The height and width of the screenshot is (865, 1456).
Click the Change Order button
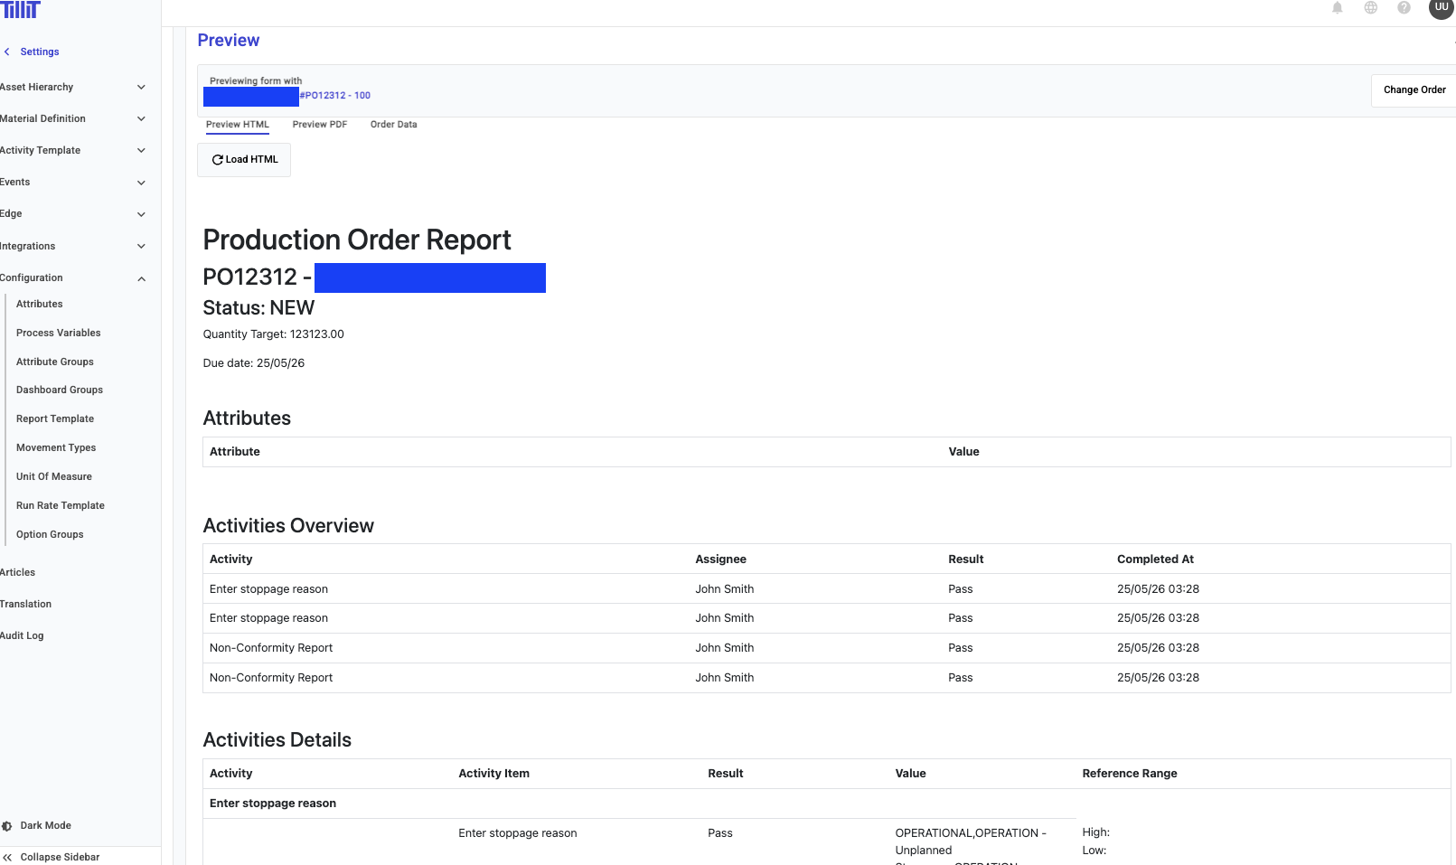coord(1414,90)
